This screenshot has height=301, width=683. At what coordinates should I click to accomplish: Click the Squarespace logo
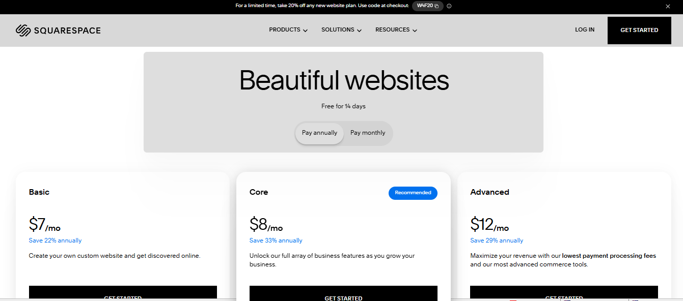(x=58, y=31)
